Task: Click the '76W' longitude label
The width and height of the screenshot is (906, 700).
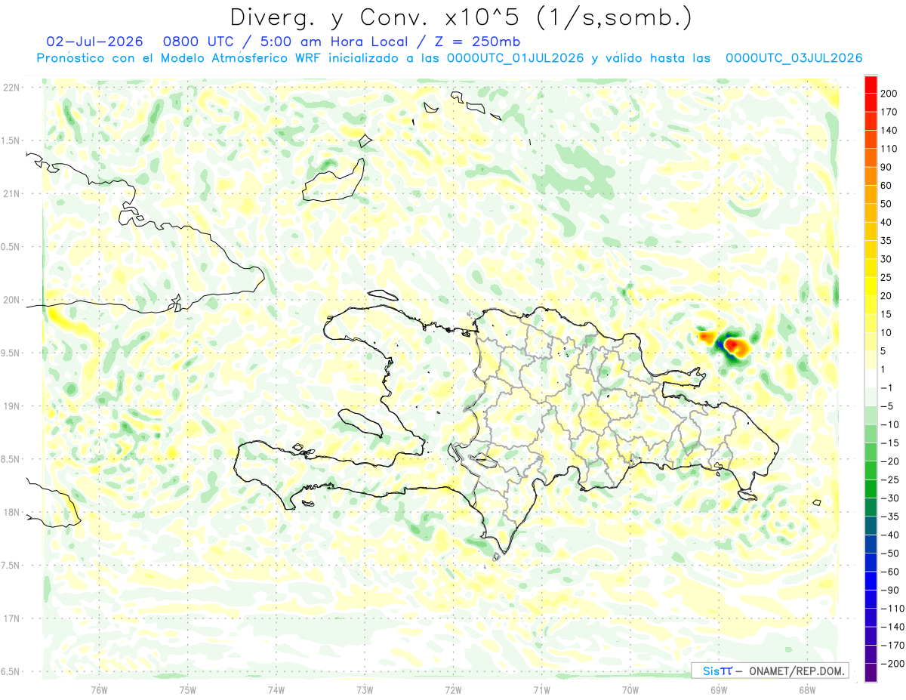Action: 99,689
